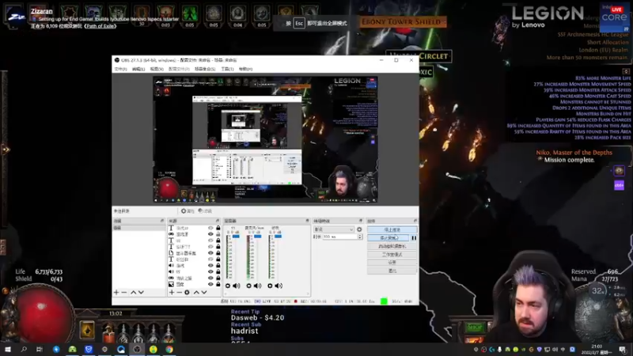Move selected scene down in Scenes panel
Viewport: 633px width, 356px height.
[141, 292]
